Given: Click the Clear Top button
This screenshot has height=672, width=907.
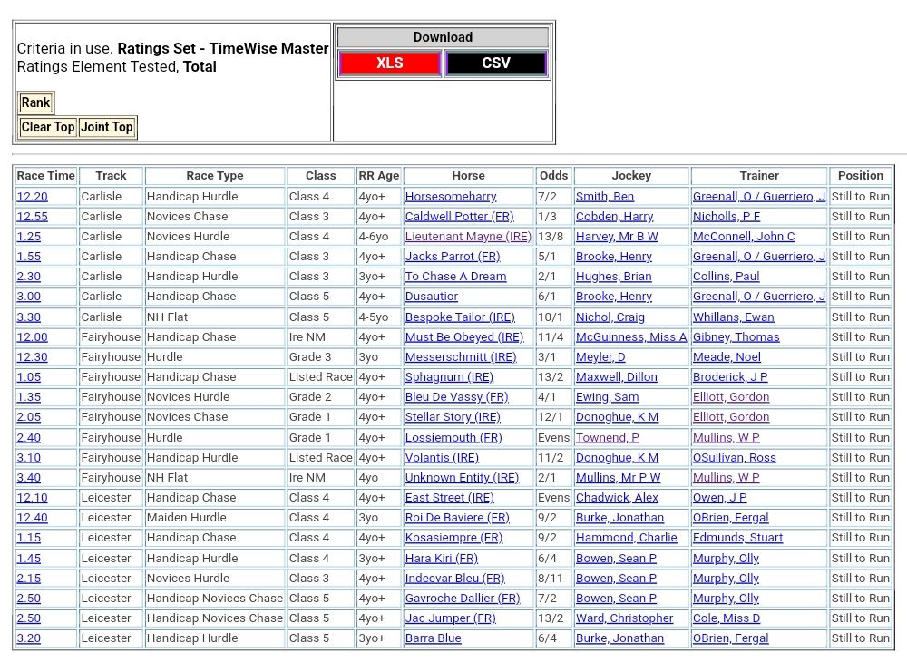Looking at the screenshot, I should click(x=48, y=127).
